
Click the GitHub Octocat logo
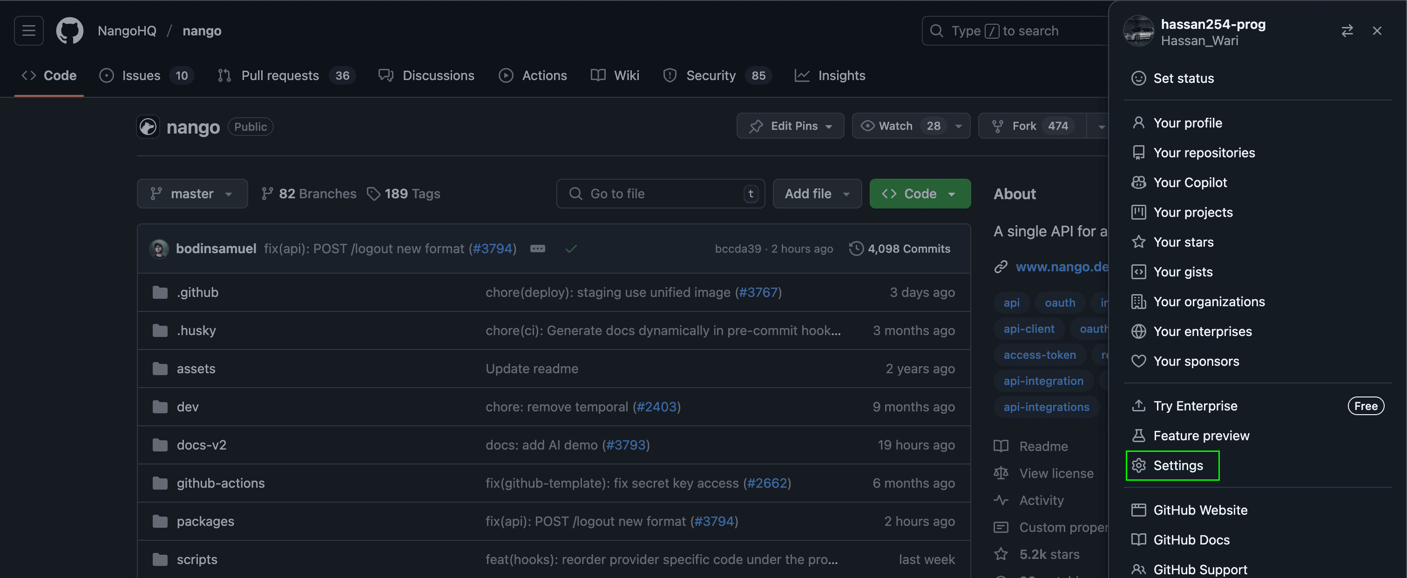point(69,31)
